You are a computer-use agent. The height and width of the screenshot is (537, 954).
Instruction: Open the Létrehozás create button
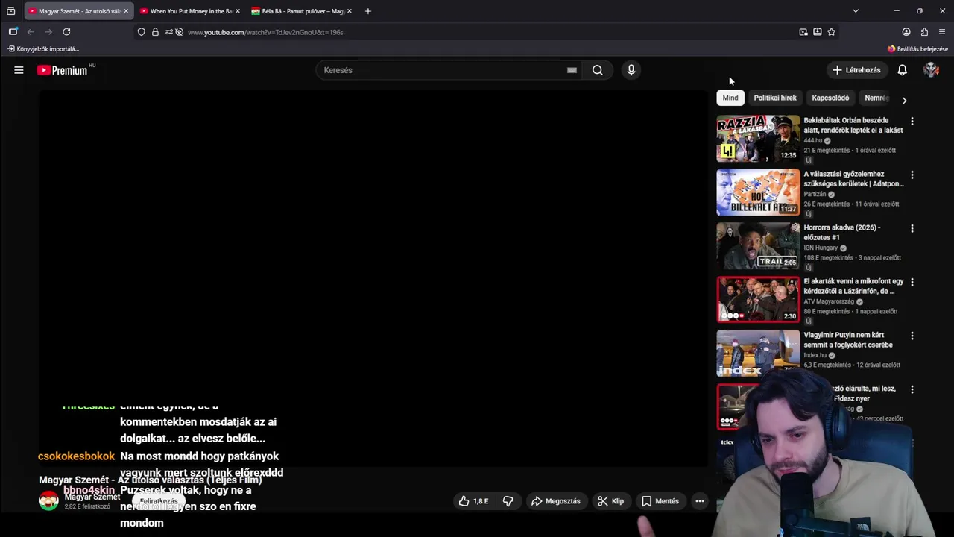tap(857, 70)
